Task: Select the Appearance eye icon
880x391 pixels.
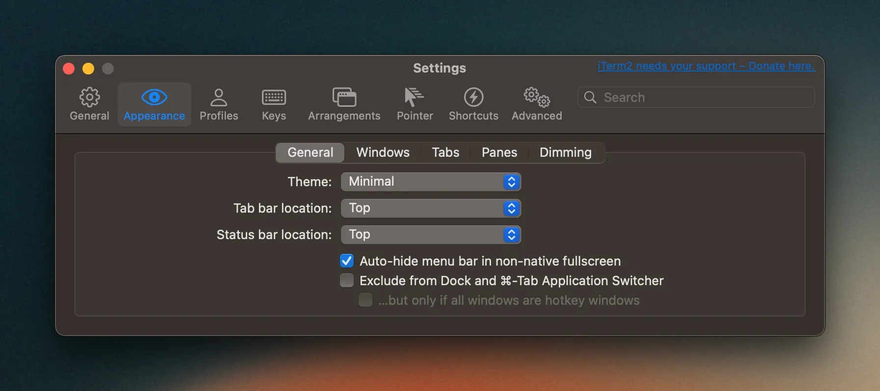Action: coord(154,98)
